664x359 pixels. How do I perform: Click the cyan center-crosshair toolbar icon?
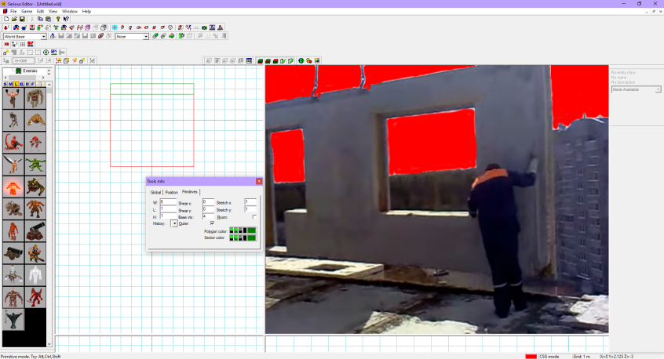tap(115, 27)
